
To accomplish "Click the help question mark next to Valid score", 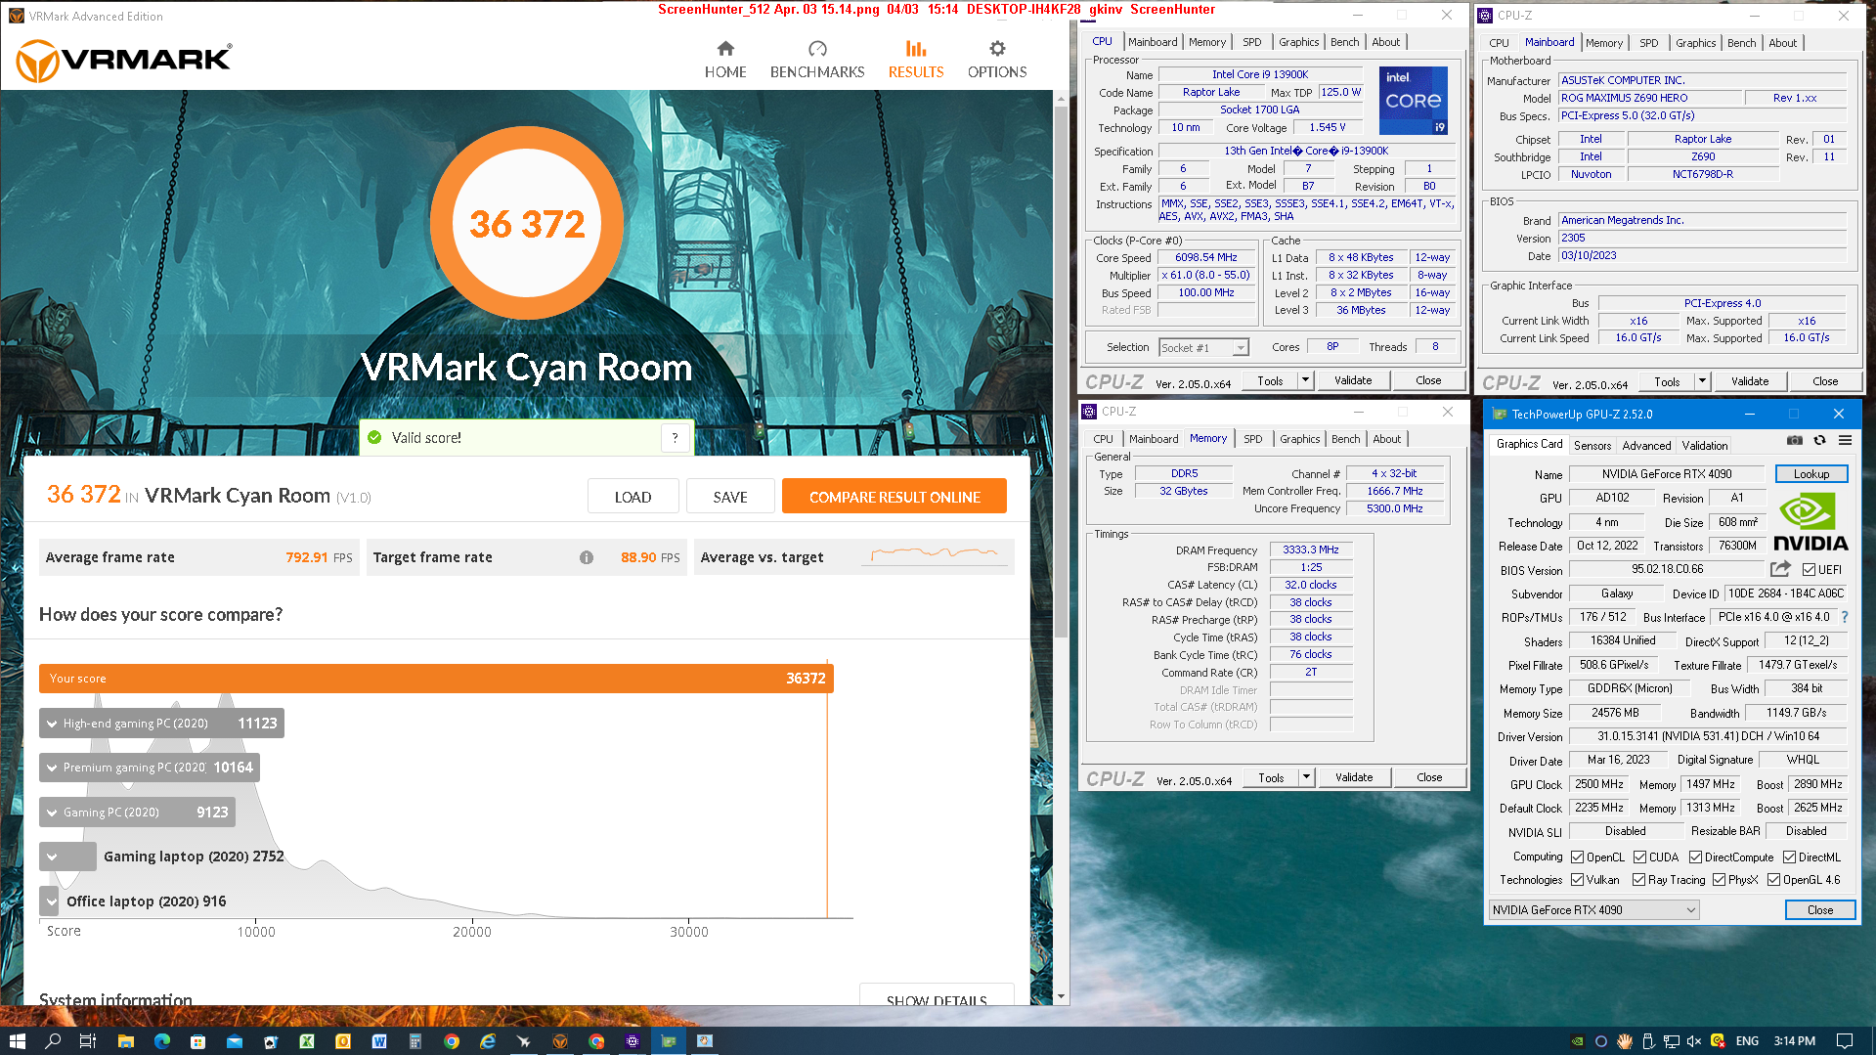I will tap(675, 438).
